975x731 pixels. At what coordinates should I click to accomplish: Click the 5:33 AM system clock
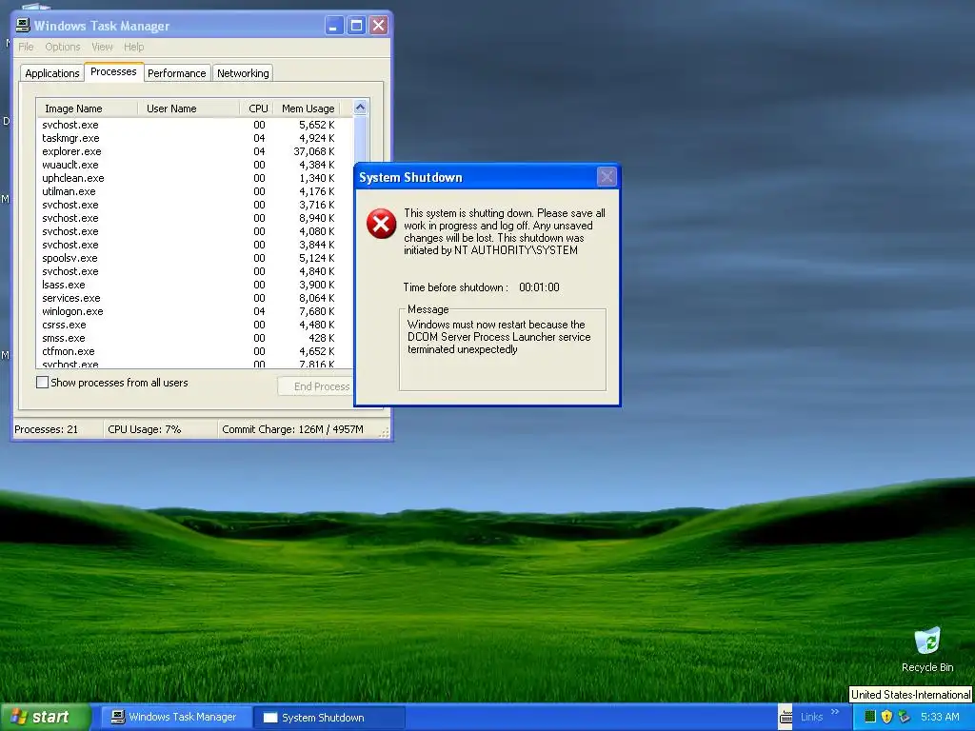point(940,717)
